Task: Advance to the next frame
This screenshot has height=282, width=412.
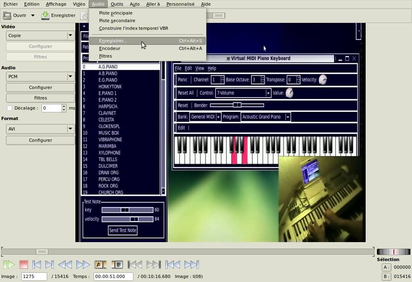Action: pos(50,264)
